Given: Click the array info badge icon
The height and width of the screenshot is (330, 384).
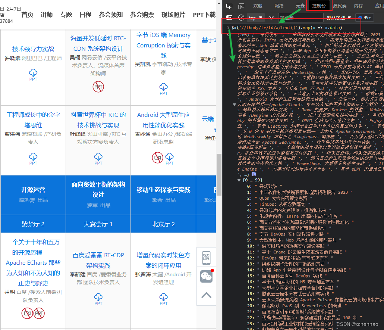Looking at the screenshot, I should point(254,174).
